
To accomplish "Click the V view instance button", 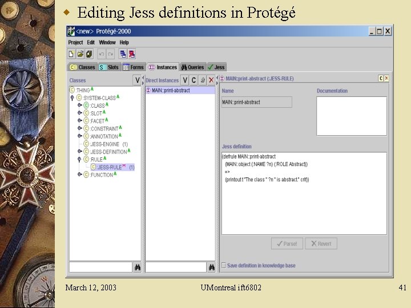I will (x=185, y=80).
